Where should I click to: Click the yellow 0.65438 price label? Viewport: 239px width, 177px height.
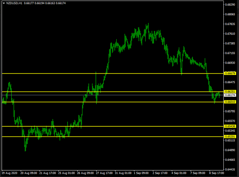(230, 126)
